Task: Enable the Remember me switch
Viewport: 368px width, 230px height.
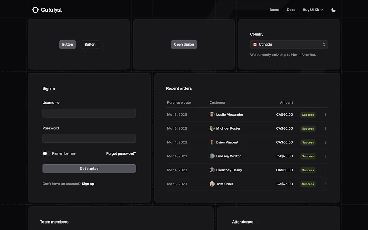Action: point(46,153)
